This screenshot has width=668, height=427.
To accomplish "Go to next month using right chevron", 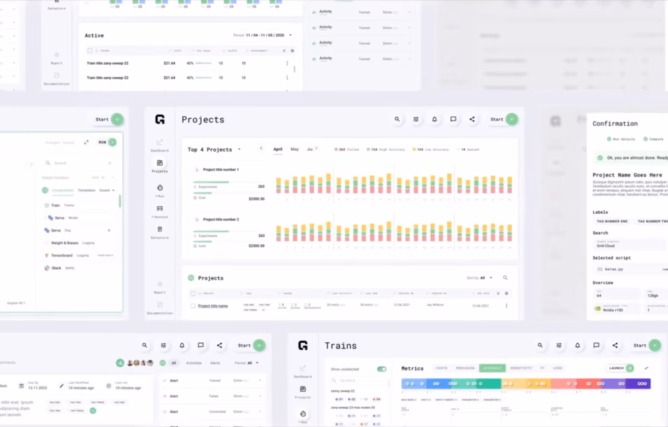I will tap(316, 149).
